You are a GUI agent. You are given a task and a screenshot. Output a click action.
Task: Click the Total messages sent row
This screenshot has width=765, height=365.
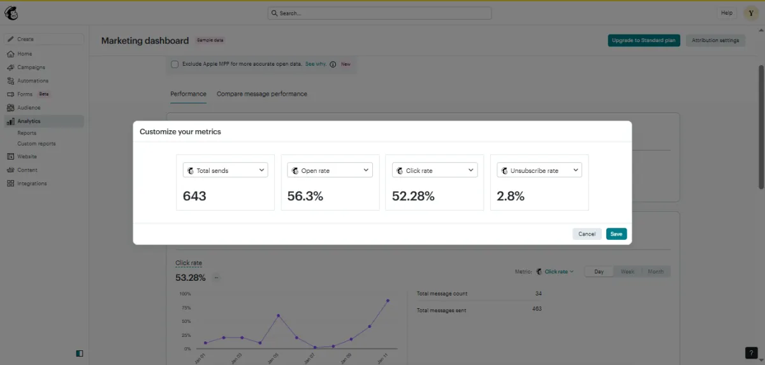coord(479,309)
